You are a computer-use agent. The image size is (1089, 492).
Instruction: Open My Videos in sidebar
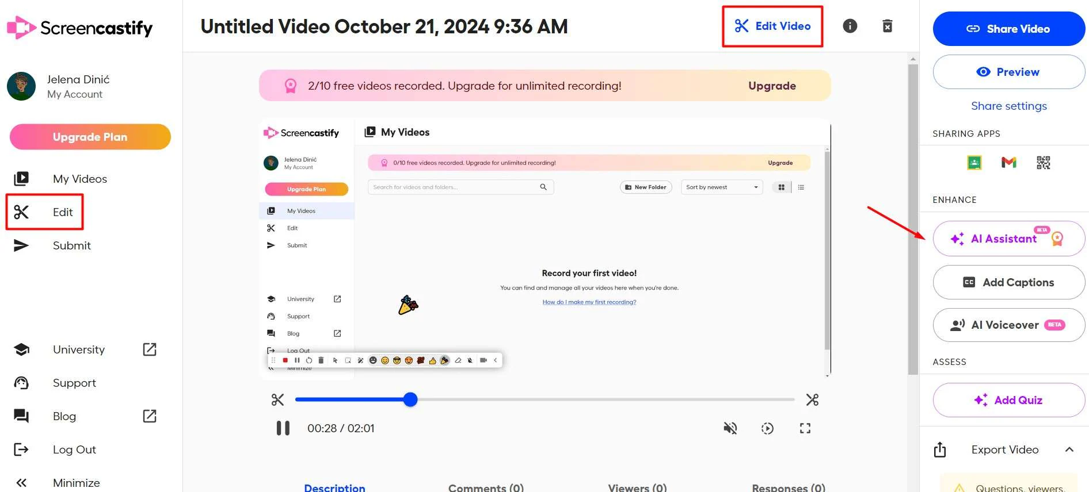pyautogui.click(x=80, y=179)
